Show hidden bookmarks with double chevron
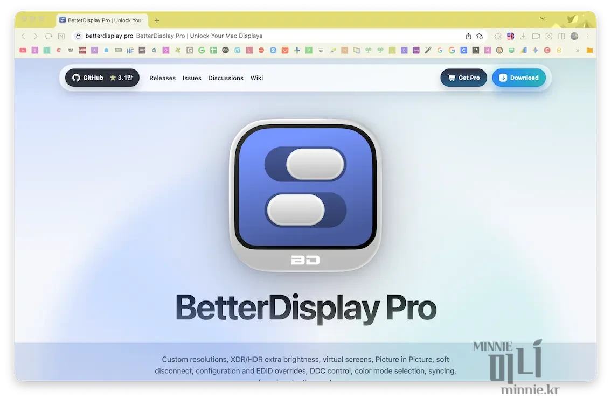Viewport: 611px width, 399px height. [x=578, y=50]
